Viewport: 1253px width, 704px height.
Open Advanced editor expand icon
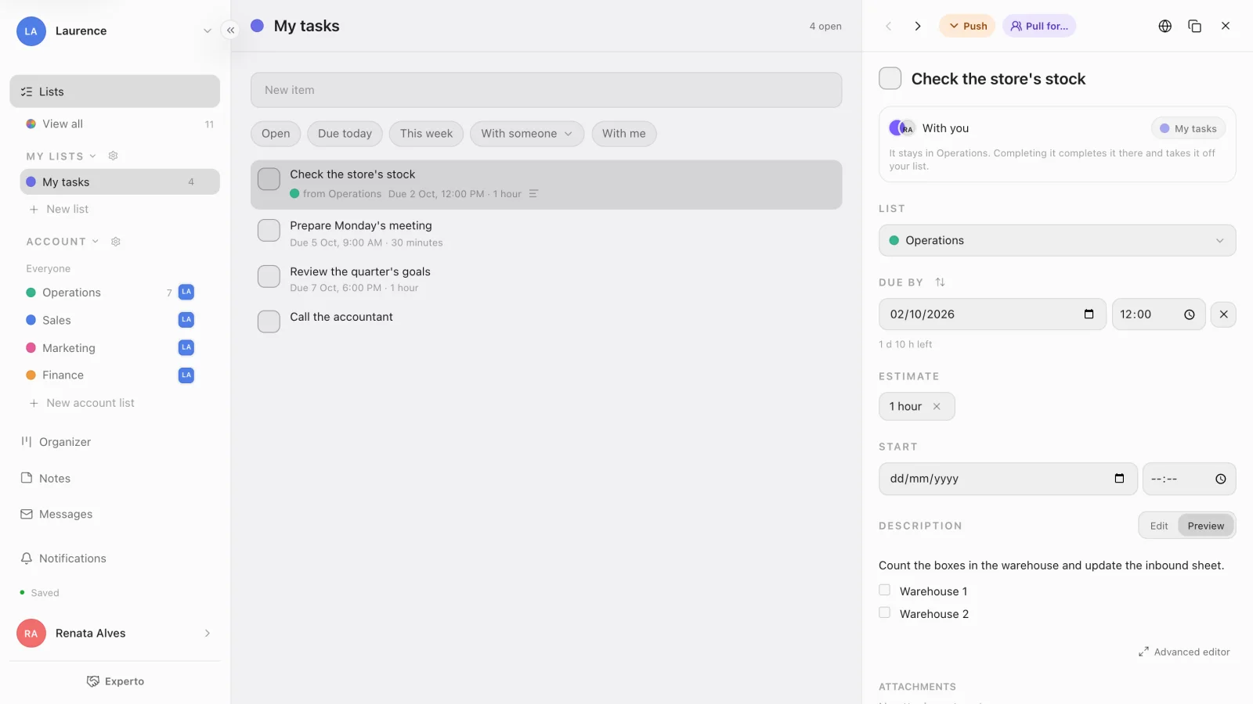(x=1144, y=652)
